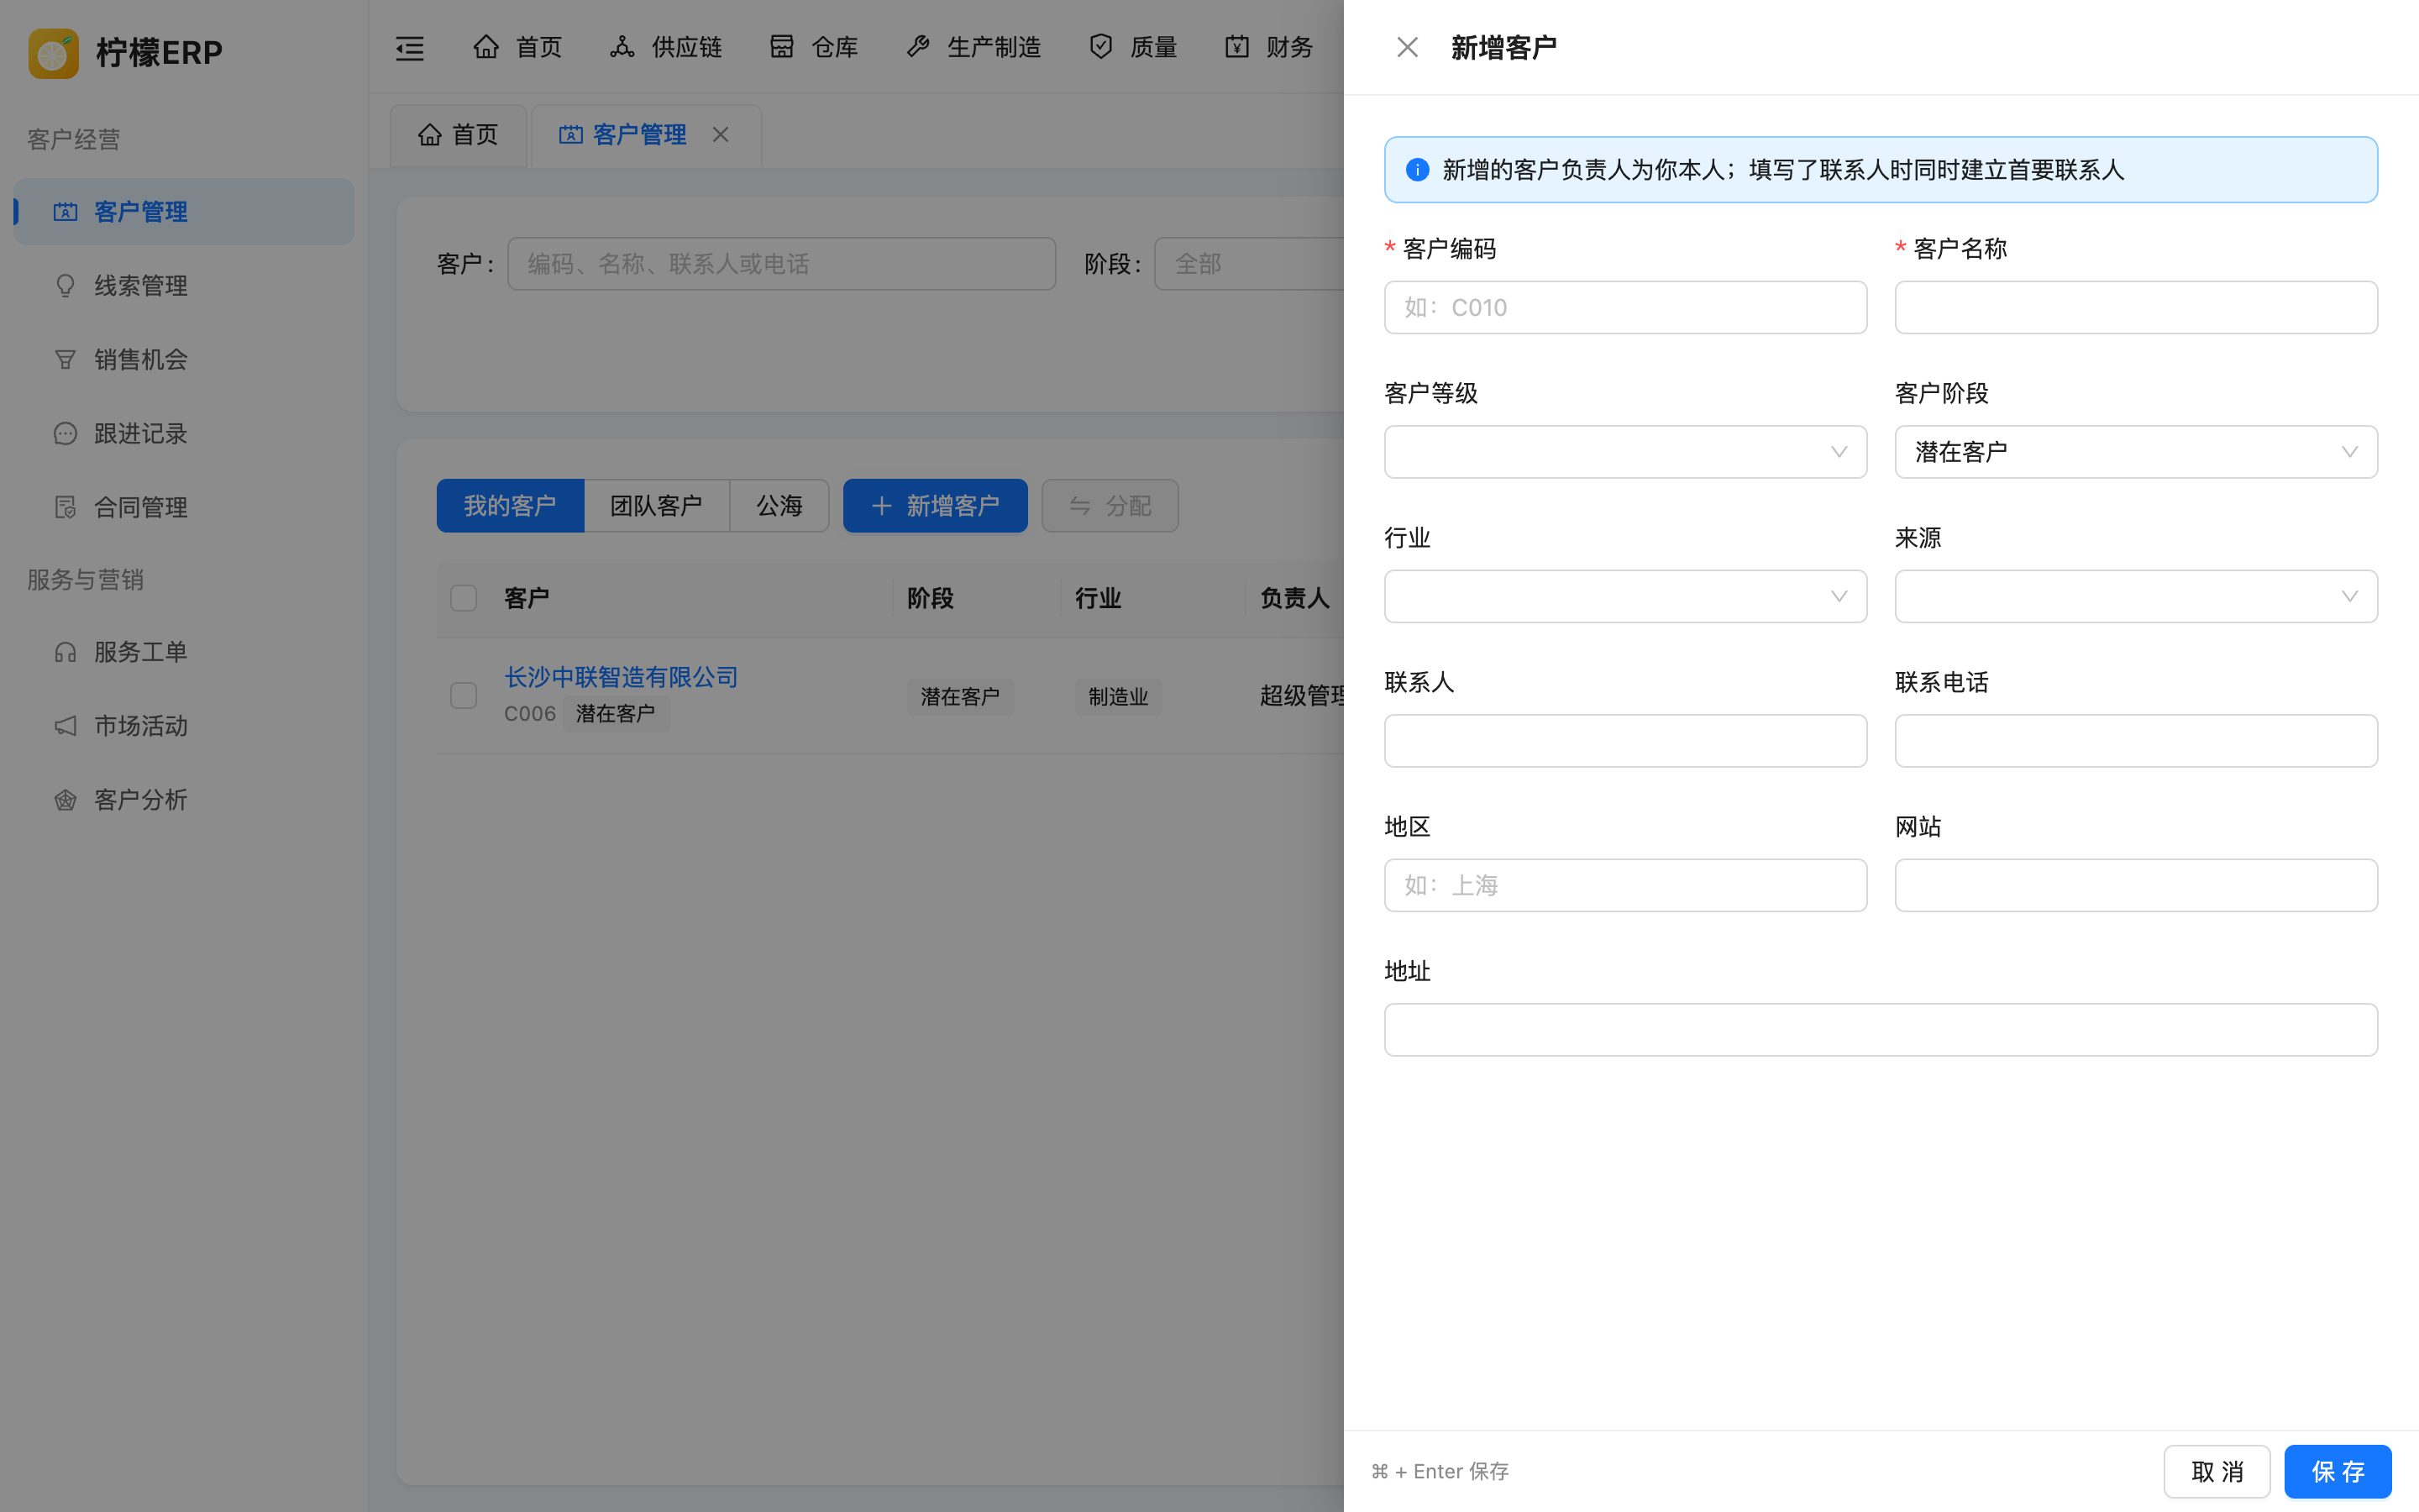Focus the 客户编码 input field
Viewport: 2419px width, 1512px height.
[x=1625, y=307]
